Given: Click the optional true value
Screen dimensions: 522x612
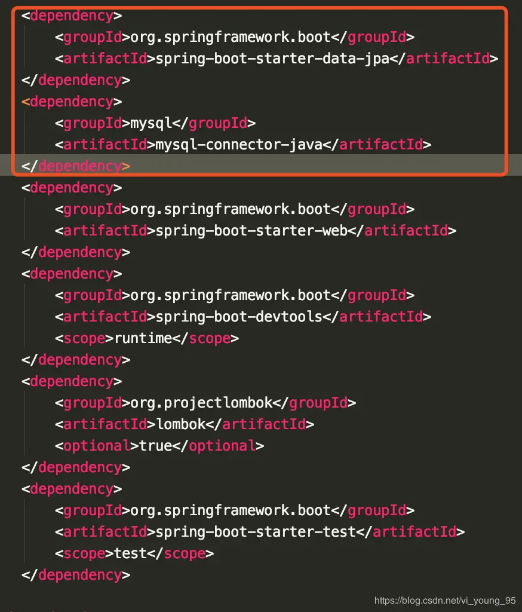Looking at the screenshot, I should [155, 446].
